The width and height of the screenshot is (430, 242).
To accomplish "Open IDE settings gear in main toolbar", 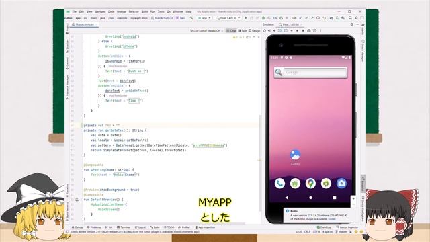I will click(x=356, y=18).
